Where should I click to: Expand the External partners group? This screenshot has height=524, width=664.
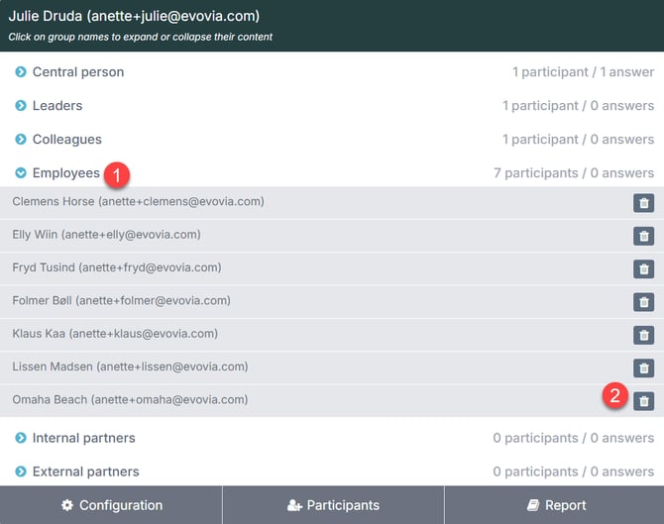(85, 472)
